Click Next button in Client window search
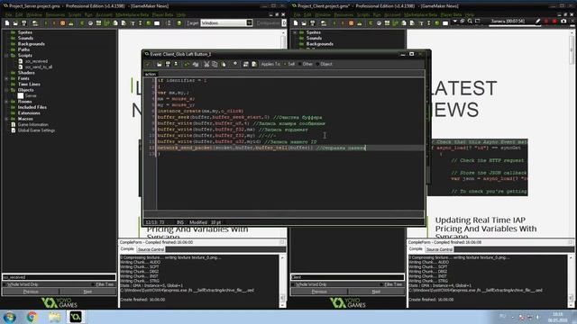Screen dimensions: 577x324 pos(376,292)
